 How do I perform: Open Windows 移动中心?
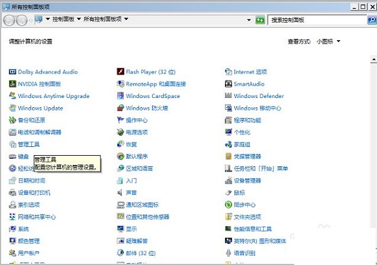258,108
